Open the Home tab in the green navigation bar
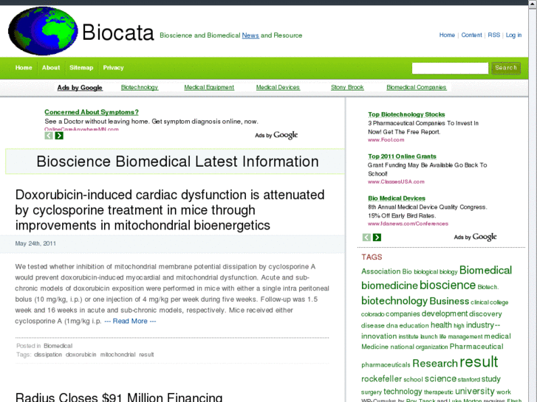 click(x=24, y=68)
